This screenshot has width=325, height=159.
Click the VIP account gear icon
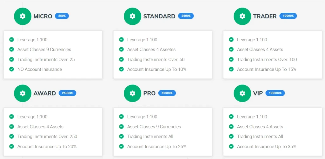[242, 93]
